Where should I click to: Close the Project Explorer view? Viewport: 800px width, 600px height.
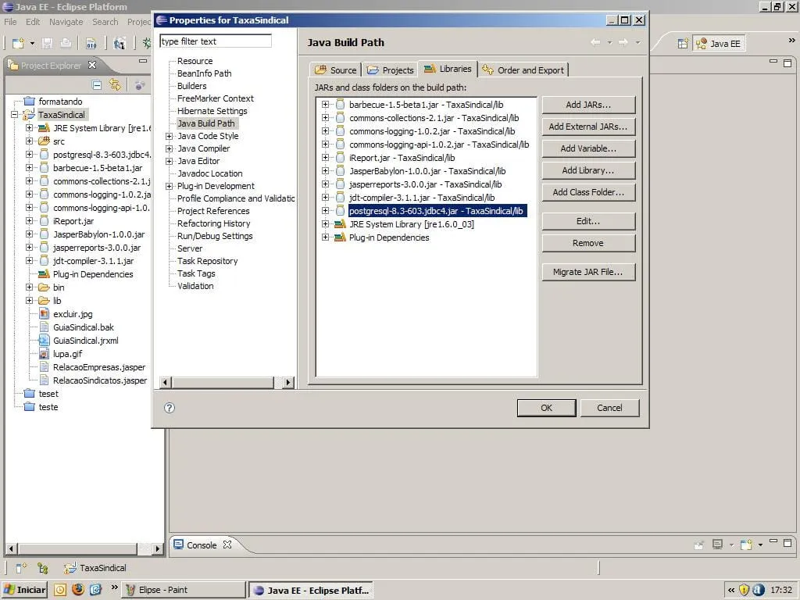pos(92,66)
